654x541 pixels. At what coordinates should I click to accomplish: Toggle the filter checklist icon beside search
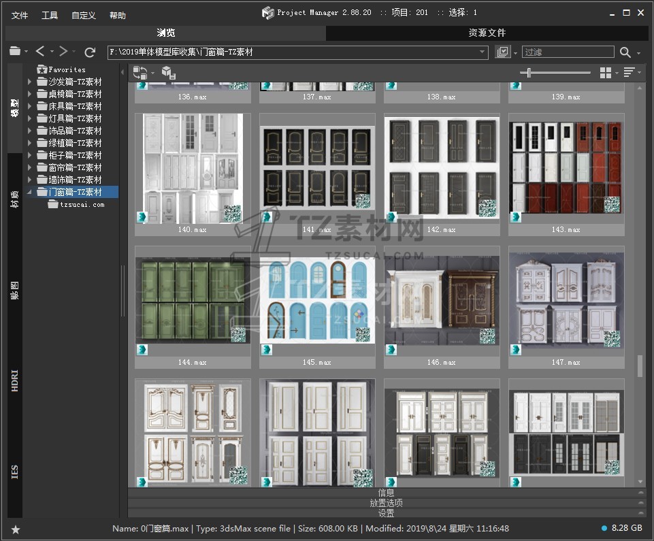click(x=503, y=52)
